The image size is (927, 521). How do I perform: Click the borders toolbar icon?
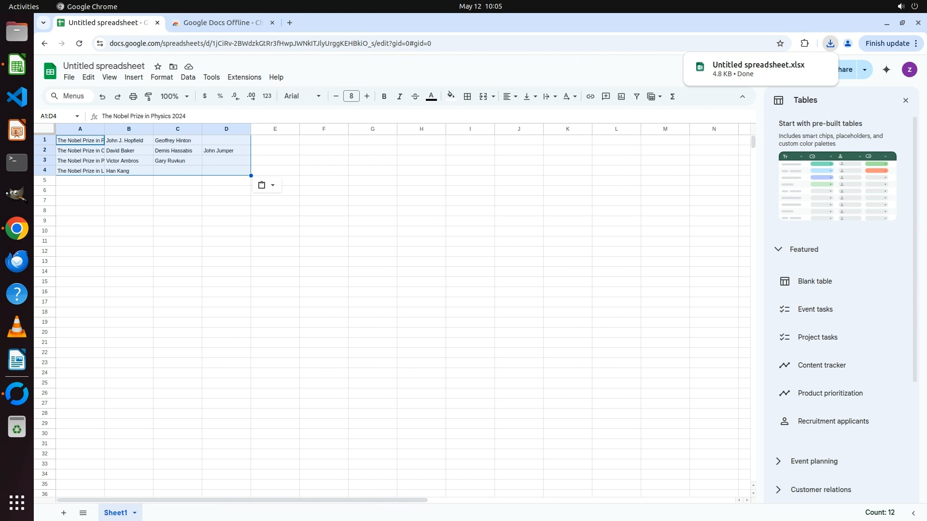(x=467, y=96)
